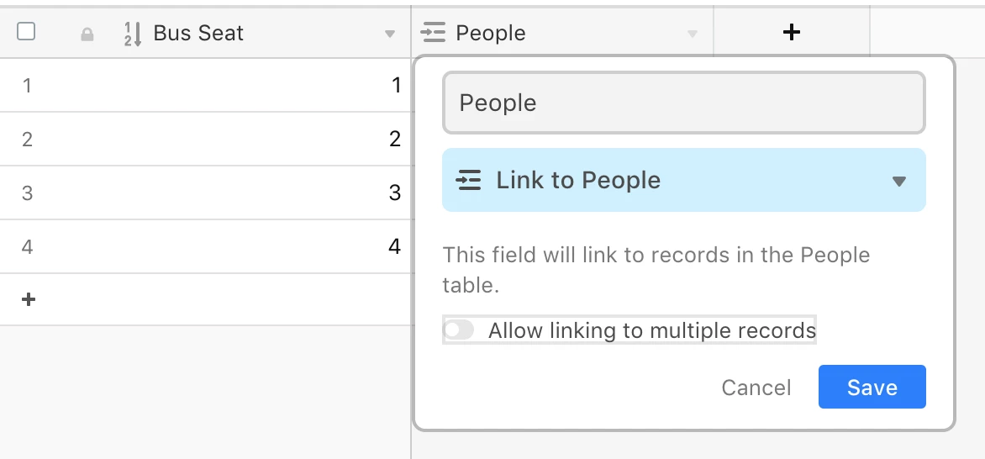Check the select-all checkbox in header row
The image size is (985, 459).
[26, 31]
